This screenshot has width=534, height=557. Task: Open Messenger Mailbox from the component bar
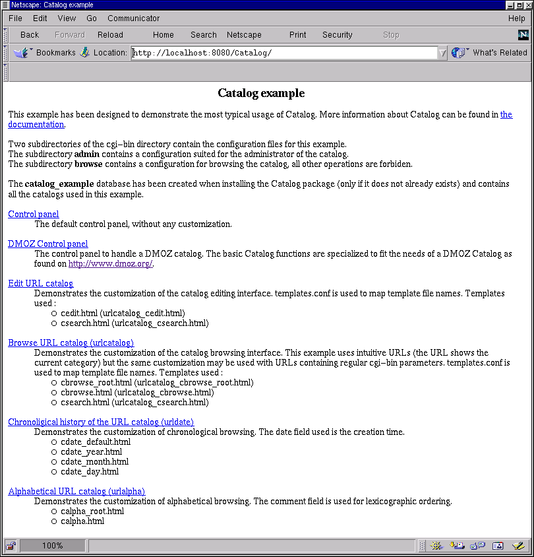point(457,546)
